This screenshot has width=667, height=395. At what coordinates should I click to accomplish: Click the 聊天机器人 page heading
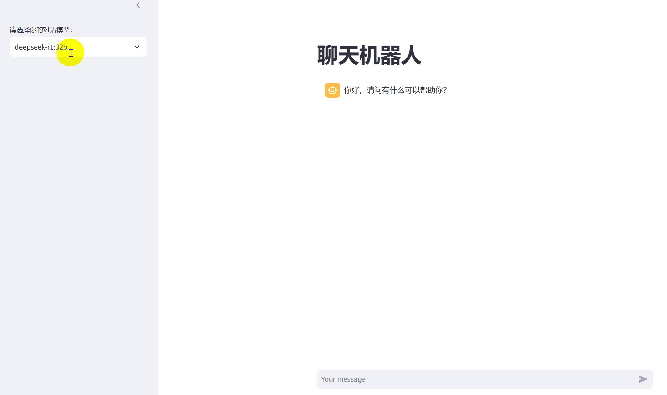point(369,55)
